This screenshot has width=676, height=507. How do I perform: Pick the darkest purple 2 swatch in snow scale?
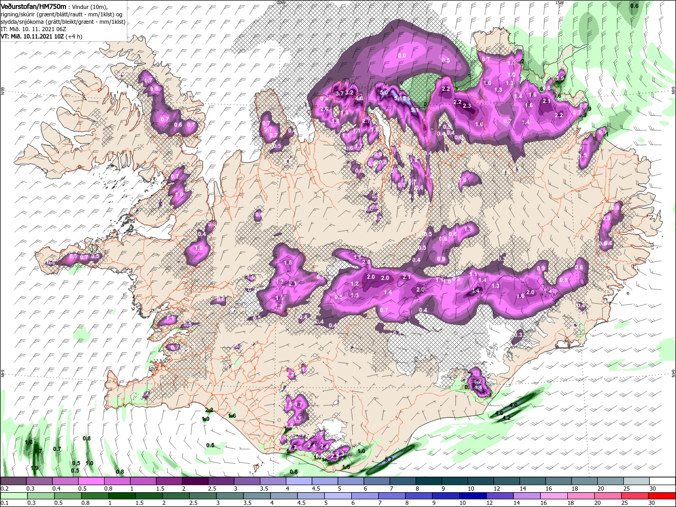pyautogui.click(x=195, y=481)
